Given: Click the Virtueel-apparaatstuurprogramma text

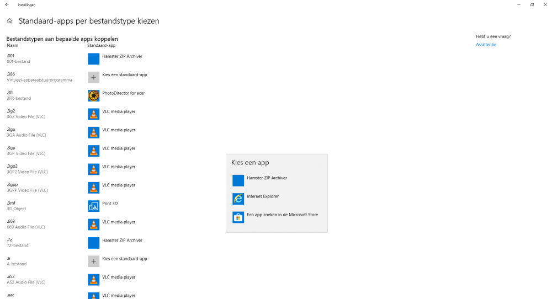Looking at the screenshot, I should pos(39,80).
